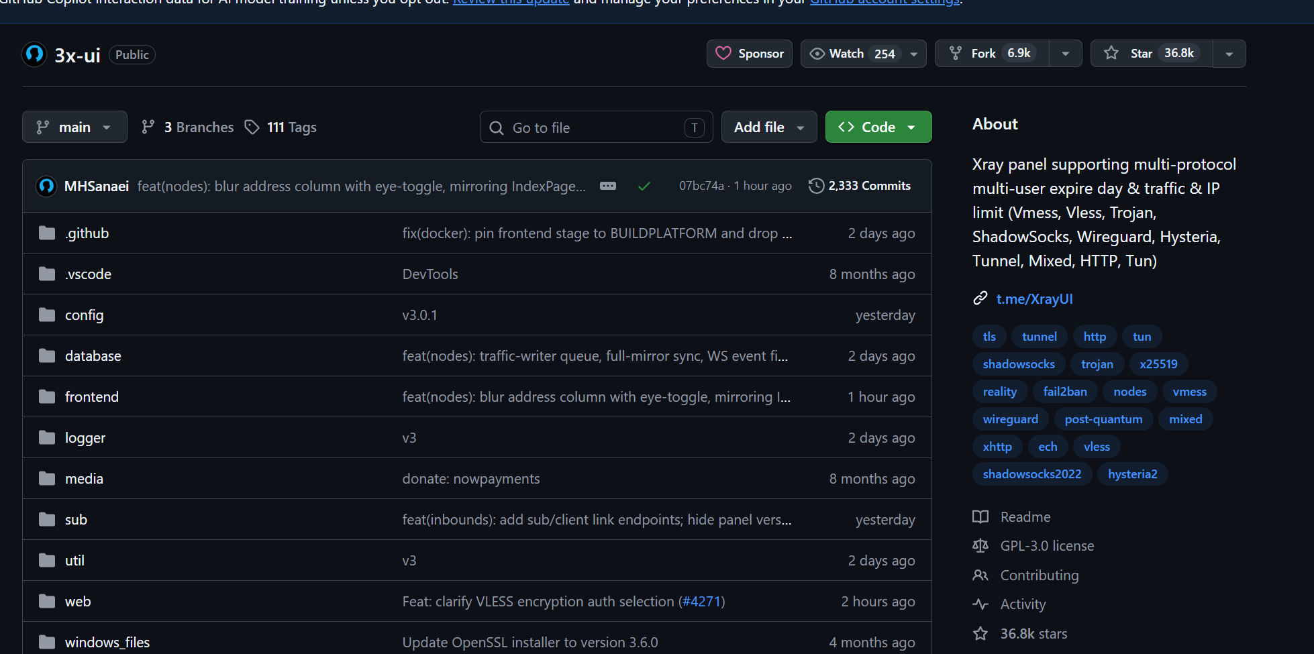The width and height of the screenshot is (1314, 654).
Task: Focus the Go to file search field
Action: (x=597, y=127)
